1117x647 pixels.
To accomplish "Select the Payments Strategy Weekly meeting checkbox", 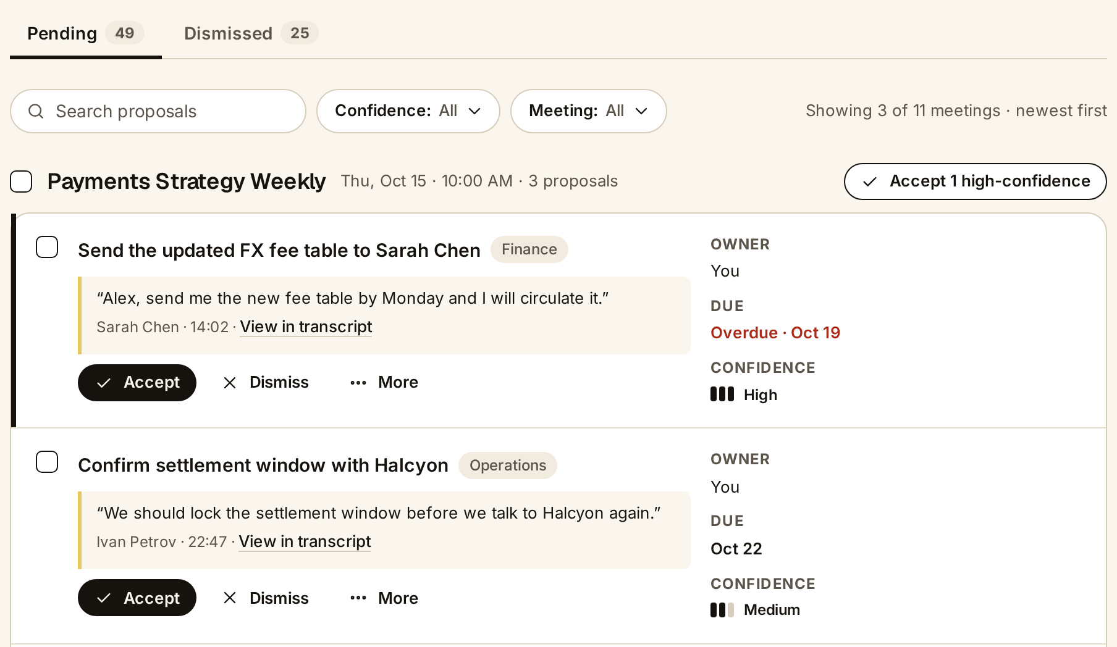I will coord(21,182).
